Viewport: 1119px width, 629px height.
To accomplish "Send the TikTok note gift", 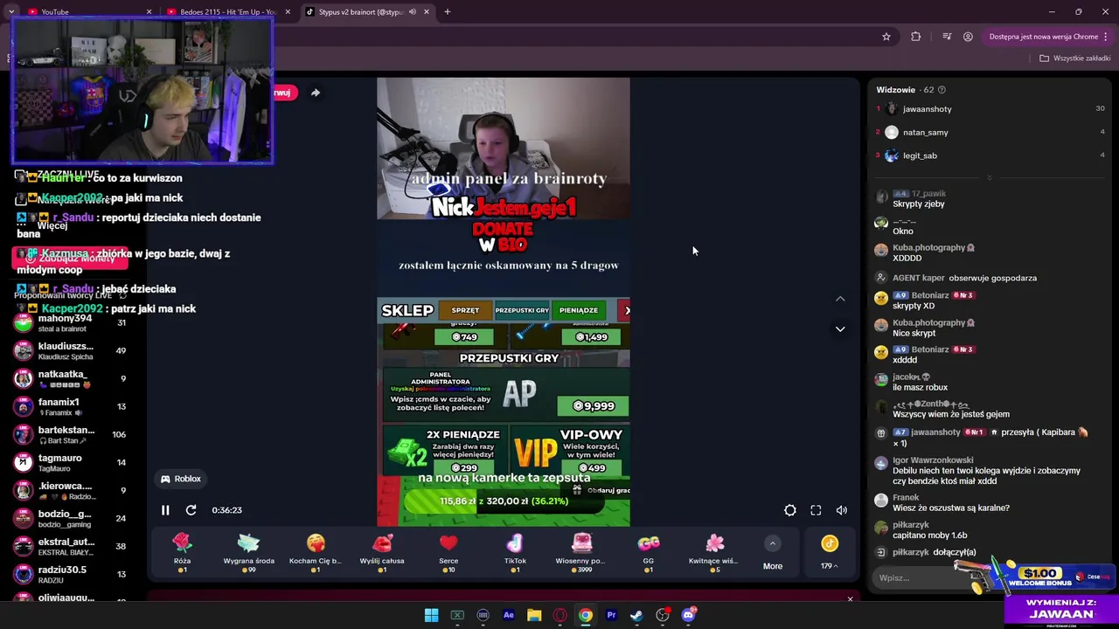I will (515, 554).
